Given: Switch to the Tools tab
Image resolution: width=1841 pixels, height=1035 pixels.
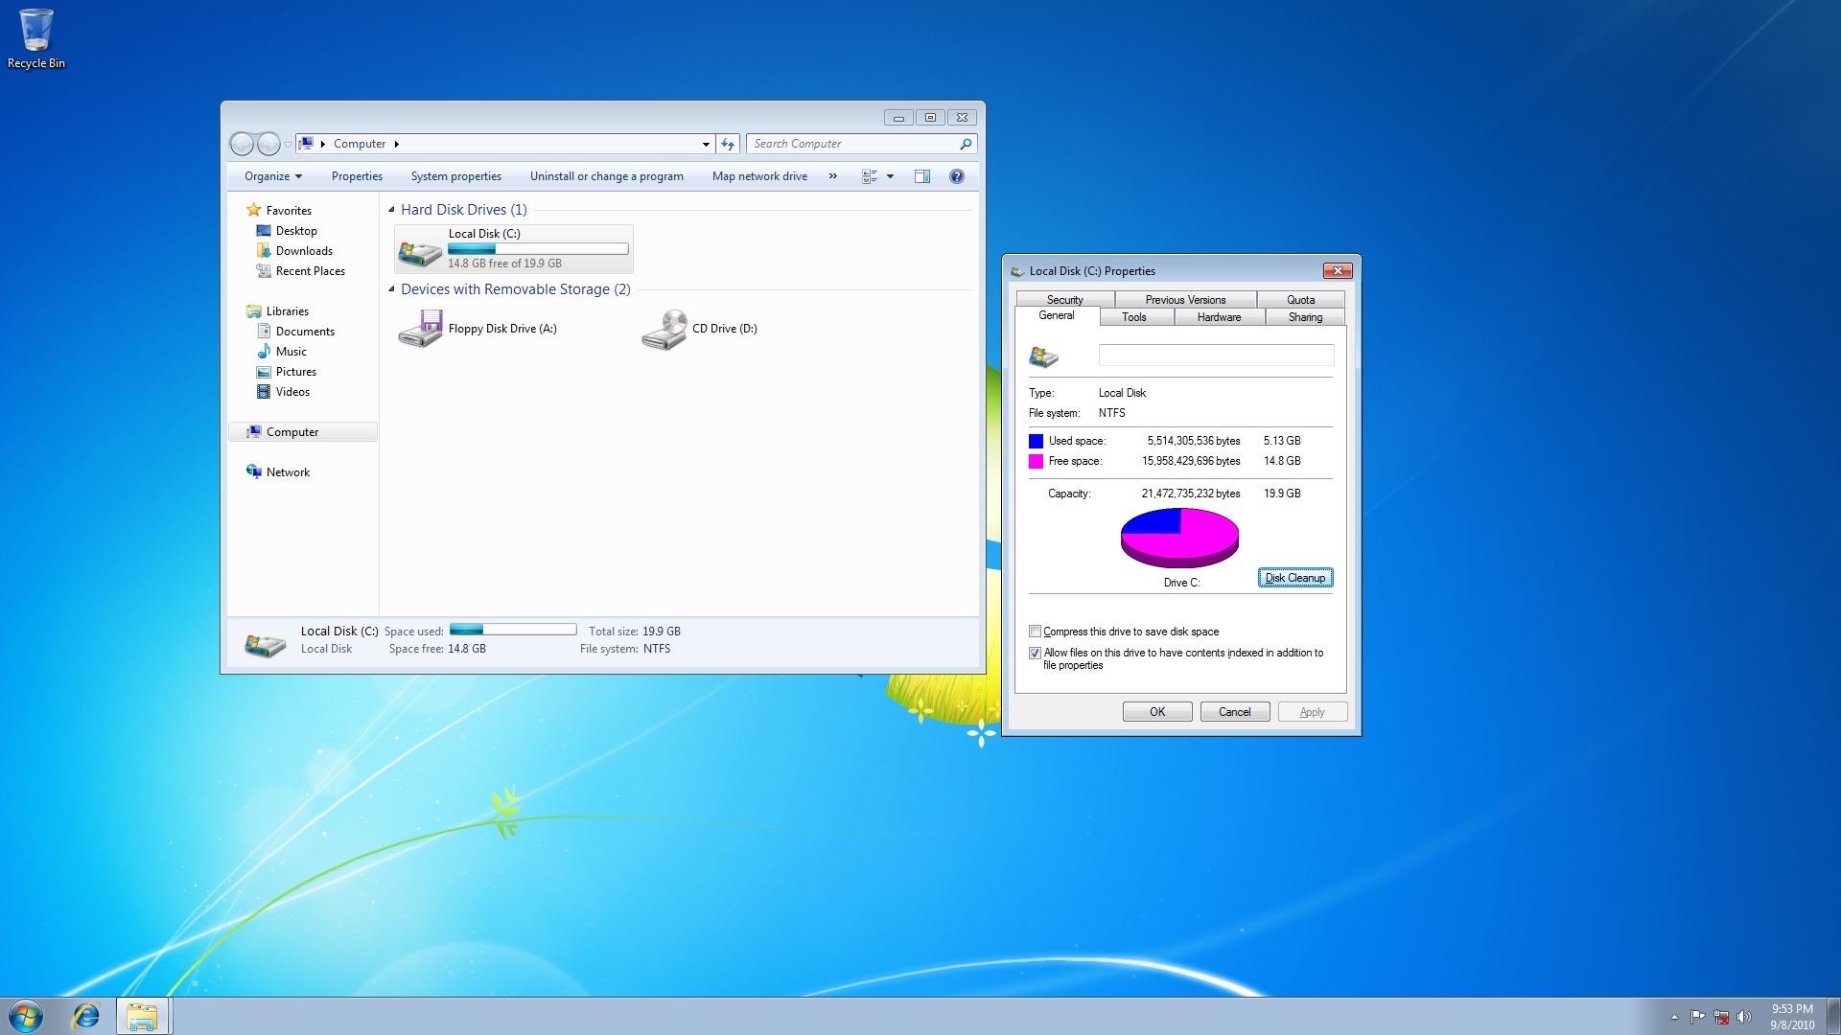Looking at the screenshot, I should click(x=1134, y=317).
